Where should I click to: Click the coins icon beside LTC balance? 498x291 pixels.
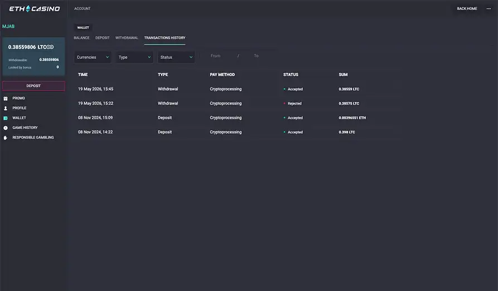pyautogui.click(x=50, y=47)
